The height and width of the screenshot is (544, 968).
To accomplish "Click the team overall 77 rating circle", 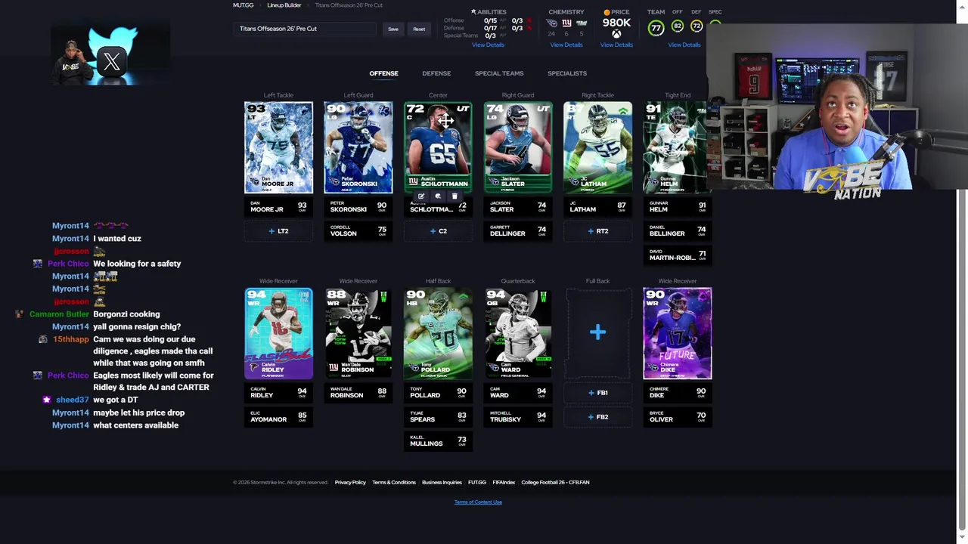I will point(656,28).
